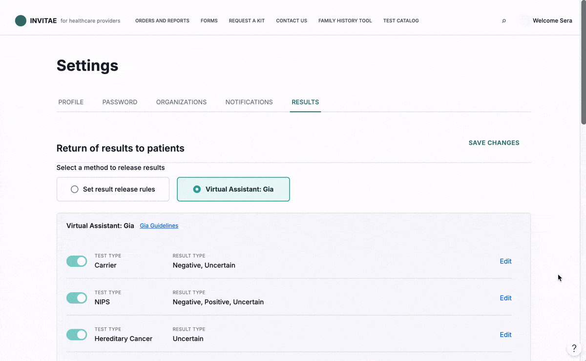Open Orders and Reports menu

pyautogui.click(x=162, y=21)
